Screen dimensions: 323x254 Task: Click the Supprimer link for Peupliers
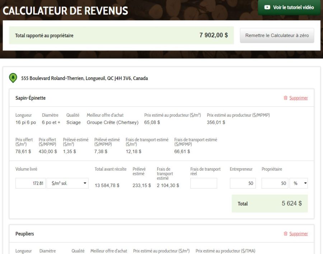click(299, 234)
